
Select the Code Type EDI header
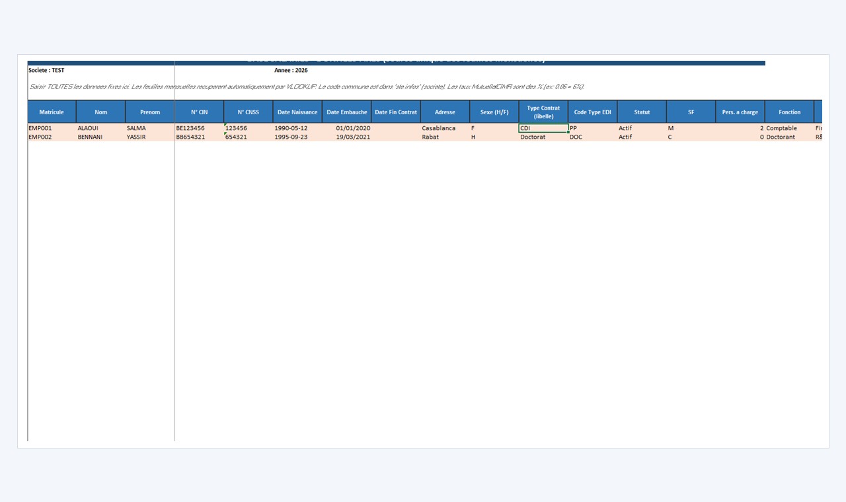tap(593, 112)
